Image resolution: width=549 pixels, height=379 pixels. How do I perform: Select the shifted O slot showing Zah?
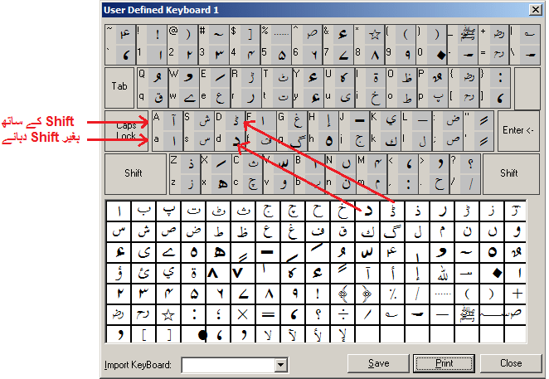point(407,78)
